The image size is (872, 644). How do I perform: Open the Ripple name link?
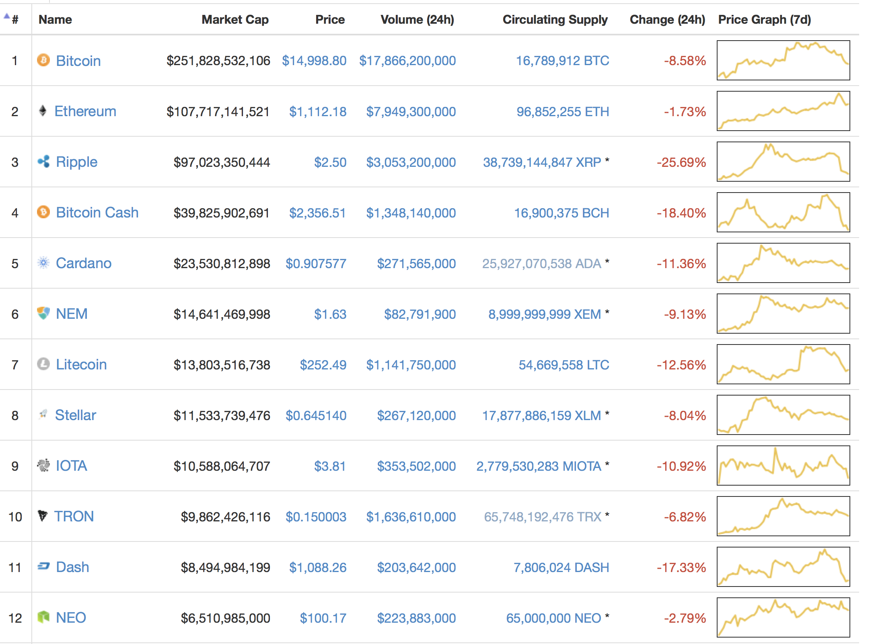coord(76,162)
